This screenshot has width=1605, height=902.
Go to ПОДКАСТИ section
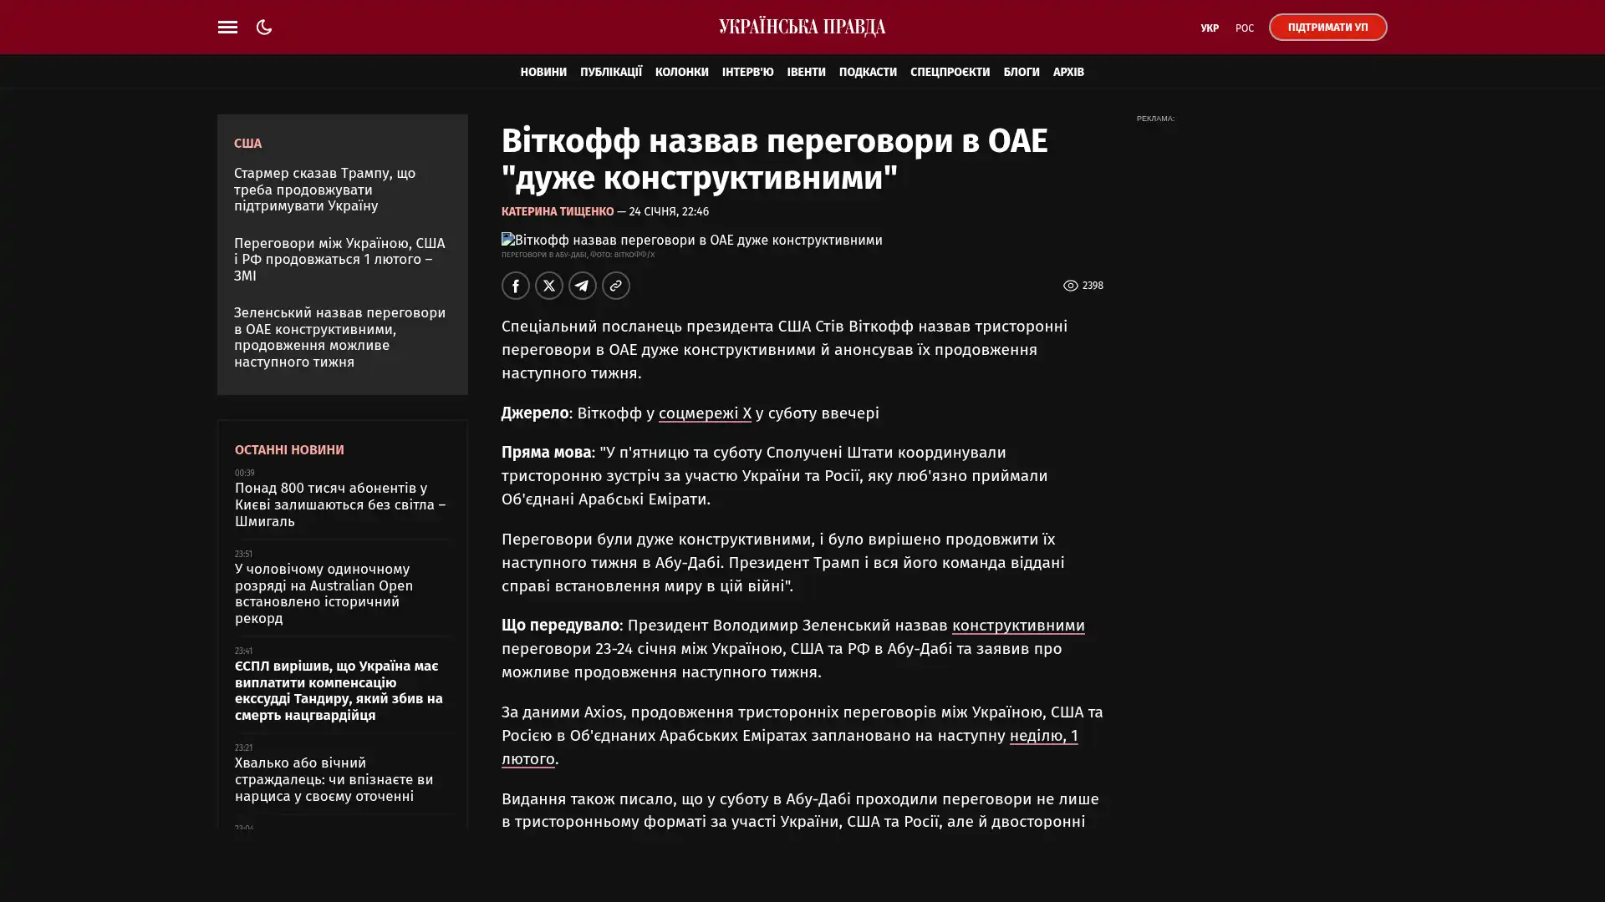[x=867, y=72]
